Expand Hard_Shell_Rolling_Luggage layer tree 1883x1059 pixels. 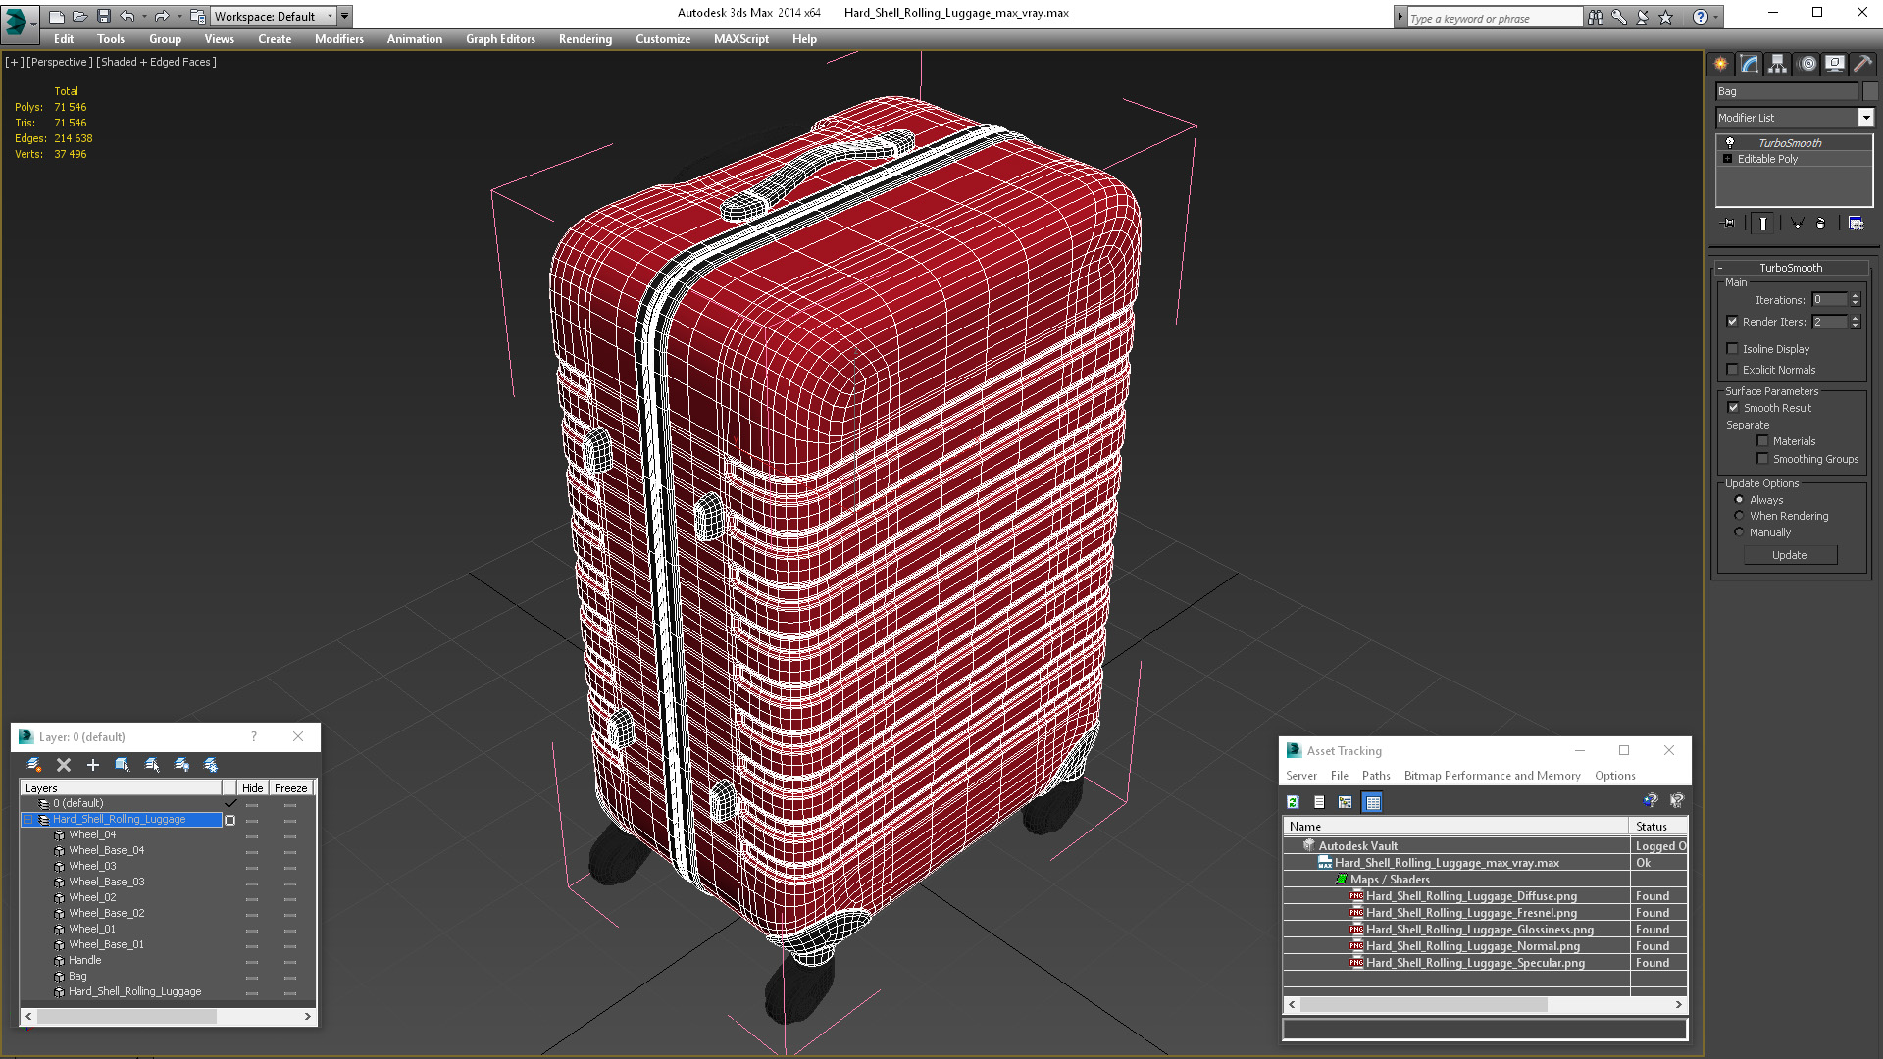[x=28, y=819]
